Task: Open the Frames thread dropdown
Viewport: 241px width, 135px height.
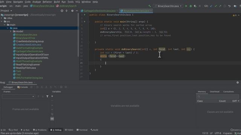Action: (x=18, y=96)
